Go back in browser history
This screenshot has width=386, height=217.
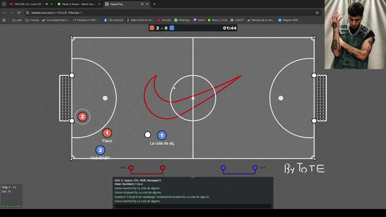[x=4, y=13]
